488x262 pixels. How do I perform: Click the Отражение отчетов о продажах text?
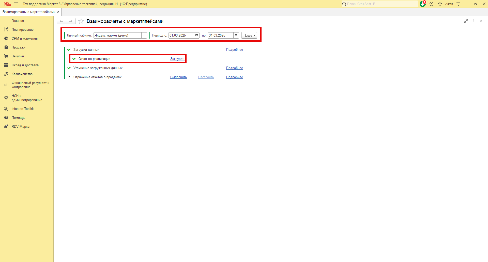pyautogui.click(x=97, y=77)
